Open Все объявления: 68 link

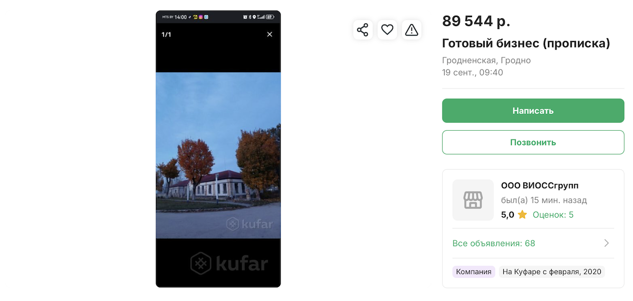pyautogui.click(x=494, y=243)
